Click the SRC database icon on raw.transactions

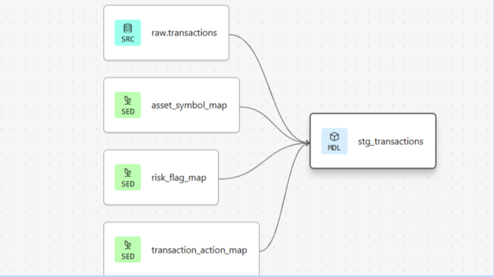coord(127,33)
